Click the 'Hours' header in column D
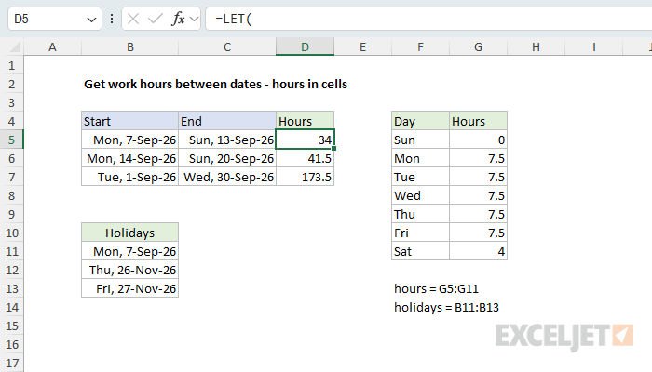Viewport: 652px width, 372px height. coord(305,121)
